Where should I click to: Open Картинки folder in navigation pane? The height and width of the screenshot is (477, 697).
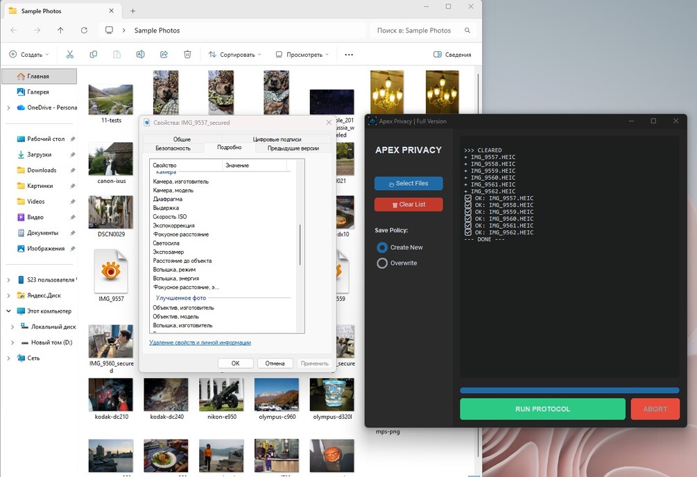pos(39,186)
